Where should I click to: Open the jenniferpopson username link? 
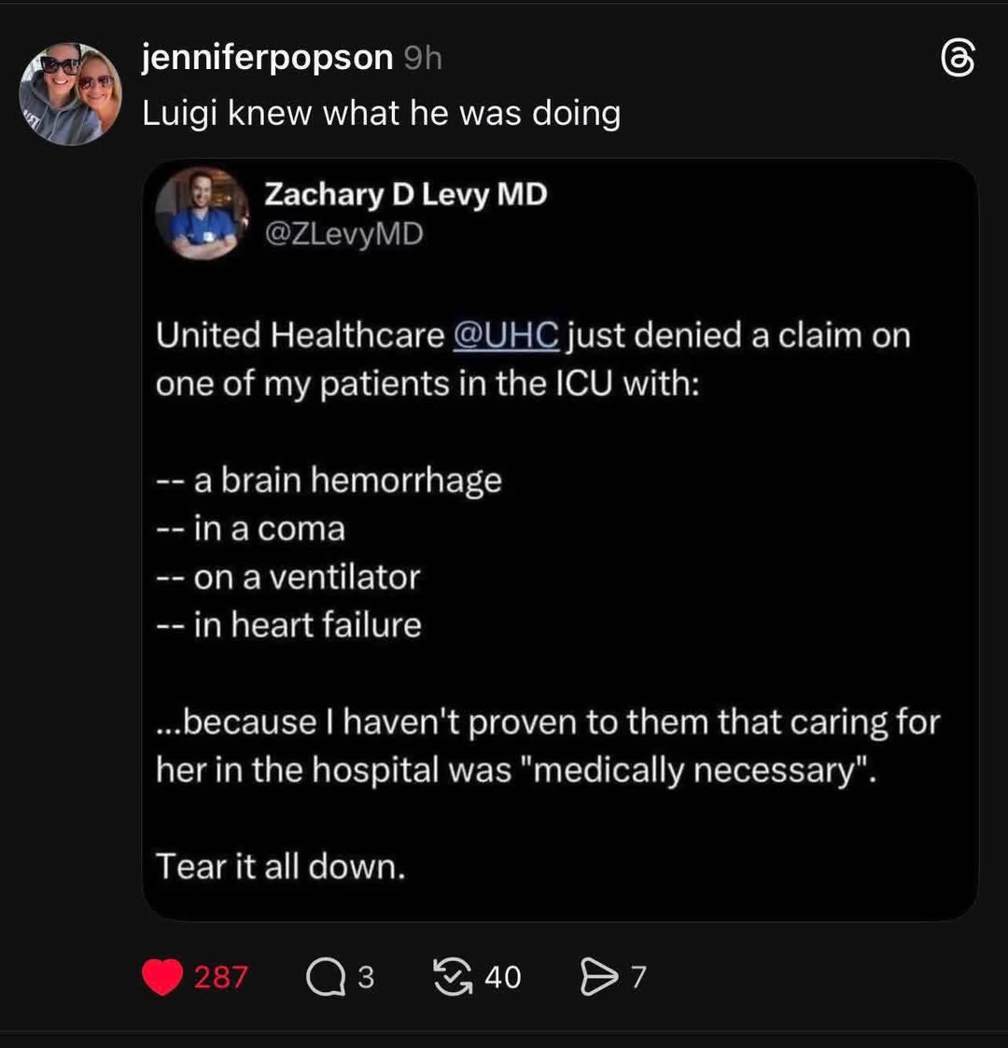[267, 58]
